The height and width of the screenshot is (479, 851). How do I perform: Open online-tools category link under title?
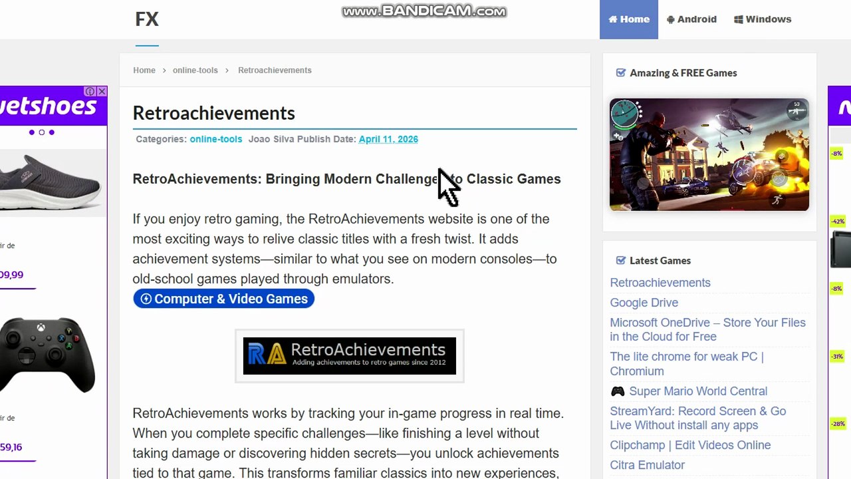pos(216,139)
